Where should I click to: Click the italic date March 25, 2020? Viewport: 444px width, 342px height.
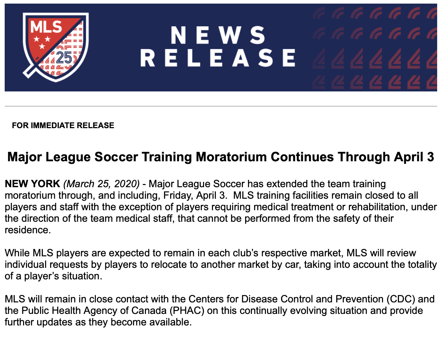coord(101,184)
